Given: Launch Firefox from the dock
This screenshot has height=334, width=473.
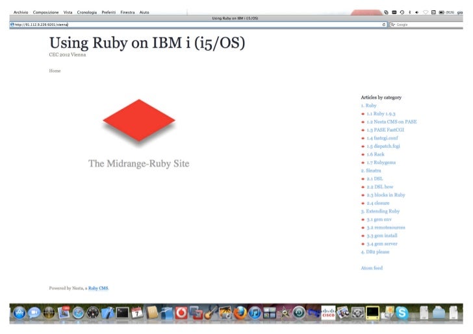Looking at the screenshot, I should [240, 313].
